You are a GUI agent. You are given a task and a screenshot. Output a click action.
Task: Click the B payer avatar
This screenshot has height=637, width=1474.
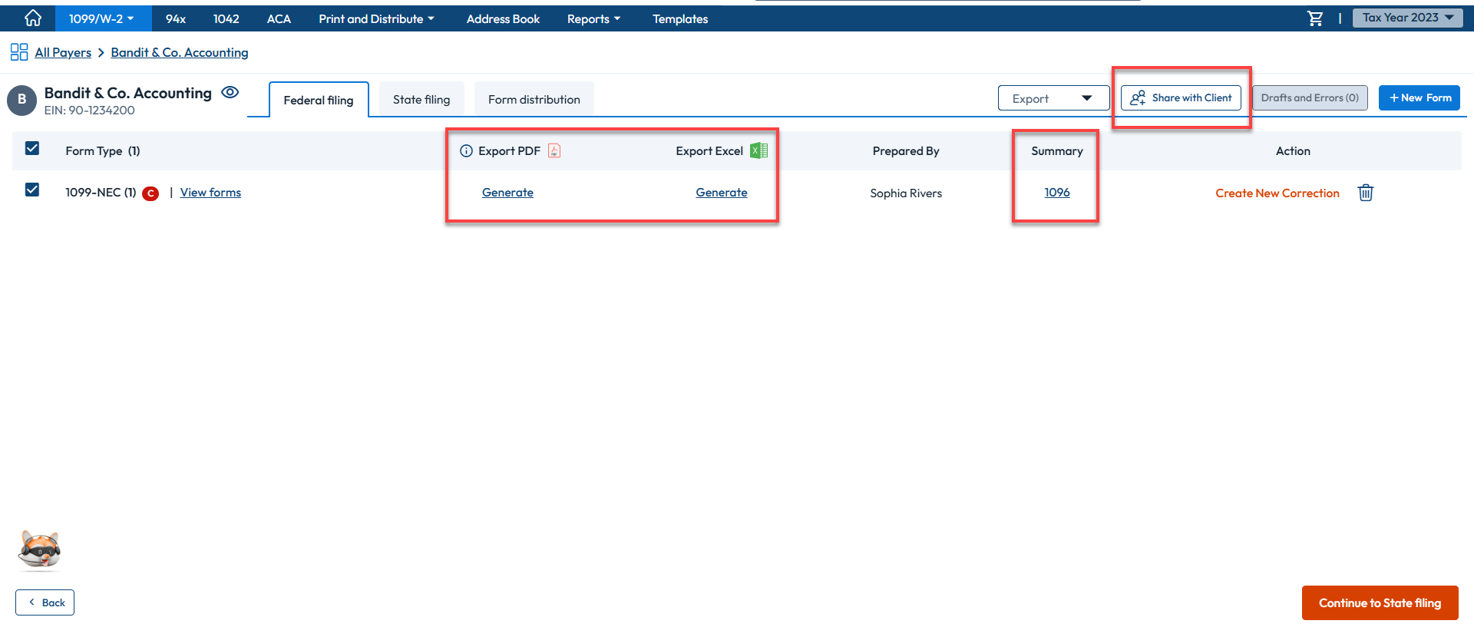pyautogui.click(x=21, y=100)
